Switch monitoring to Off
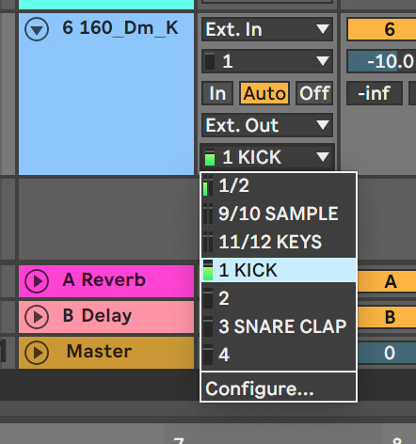Image resolution: width=416 pixels, height=444 pixels. click(314, 93)
